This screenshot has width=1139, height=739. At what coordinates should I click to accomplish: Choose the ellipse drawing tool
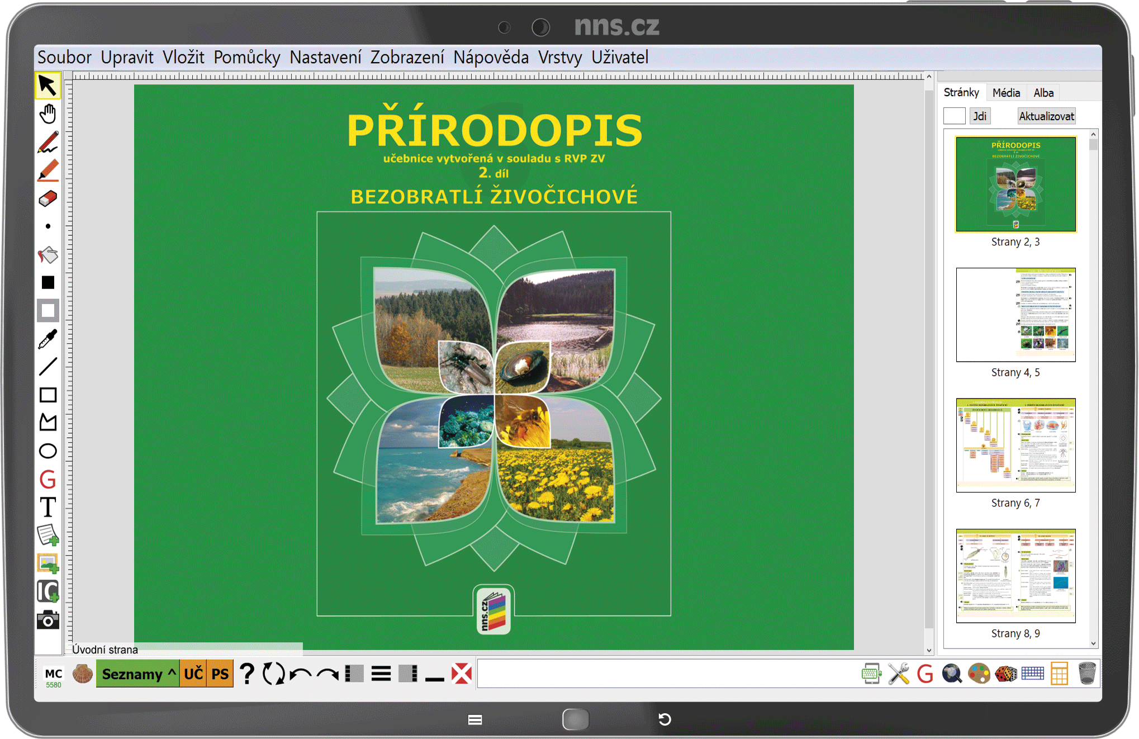pos(48,451)
